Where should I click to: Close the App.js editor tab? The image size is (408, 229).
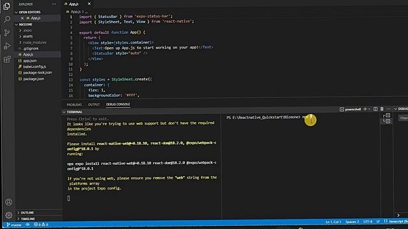pos(89,4)
